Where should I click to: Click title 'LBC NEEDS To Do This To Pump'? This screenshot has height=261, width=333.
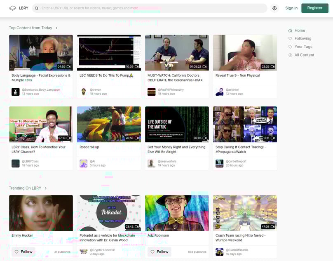[x=106, y=75]
